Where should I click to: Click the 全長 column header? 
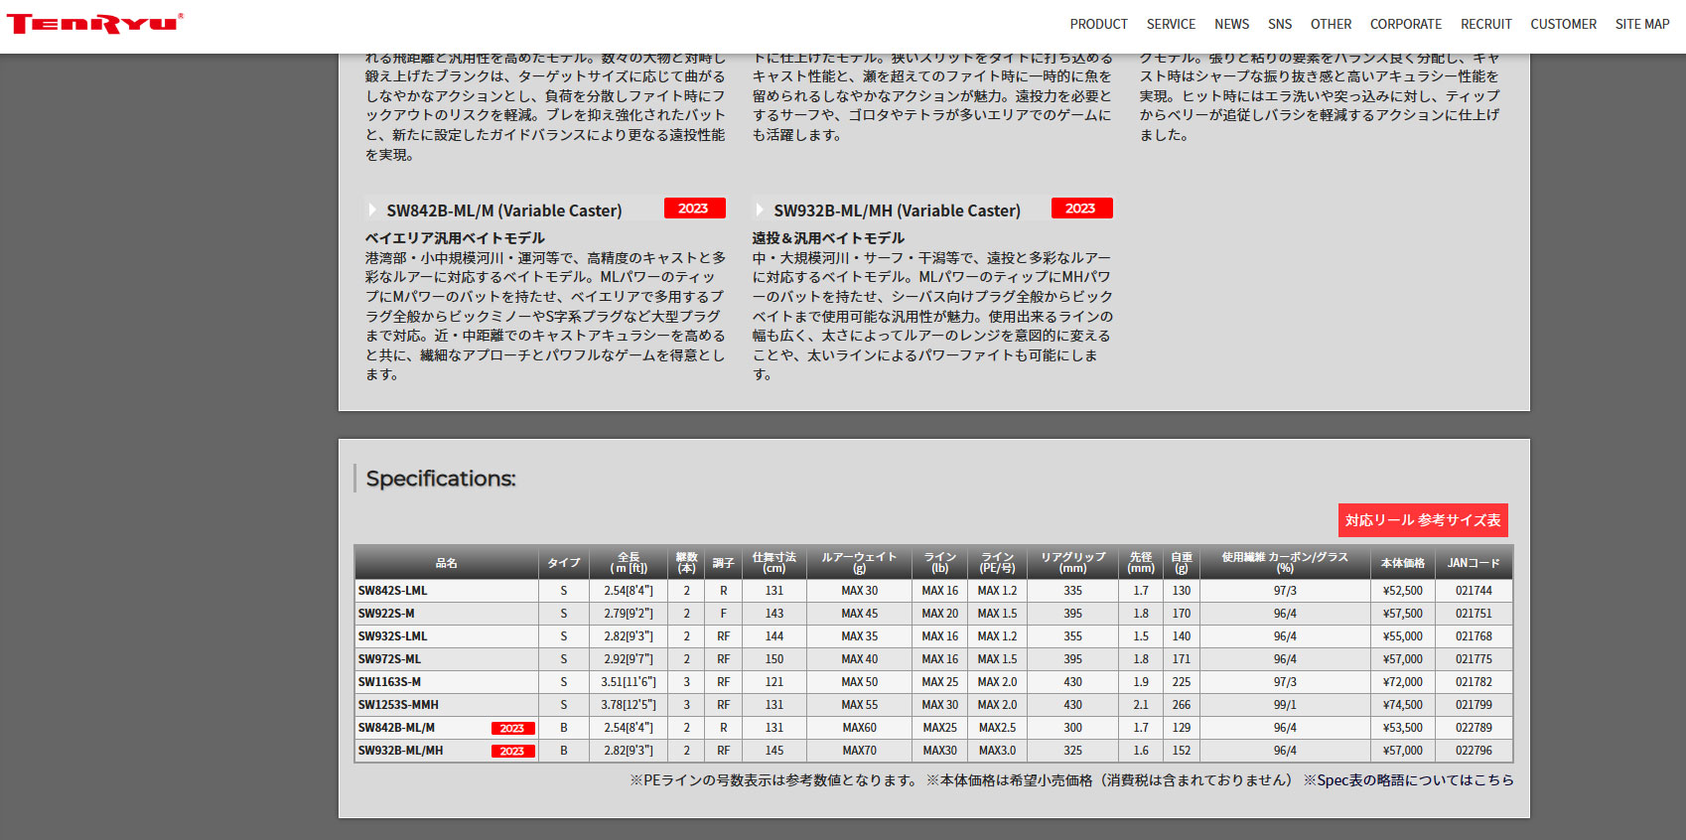[629, 563]
